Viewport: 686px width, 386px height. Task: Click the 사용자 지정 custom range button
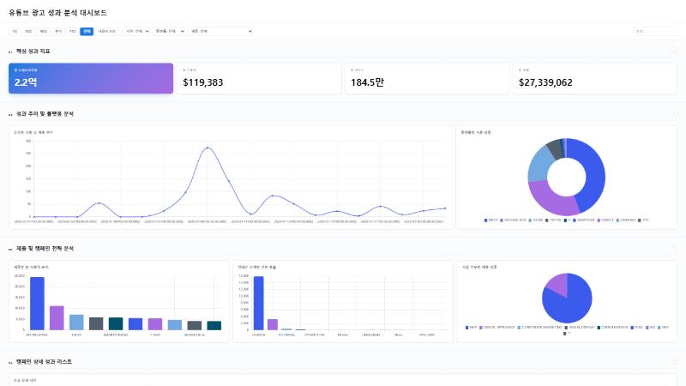point(106,31)
